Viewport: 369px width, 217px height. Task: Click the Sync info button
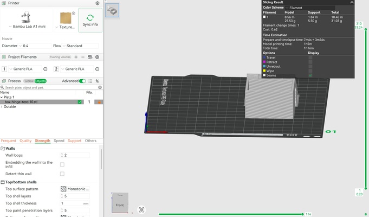click(x=90, y=21)
